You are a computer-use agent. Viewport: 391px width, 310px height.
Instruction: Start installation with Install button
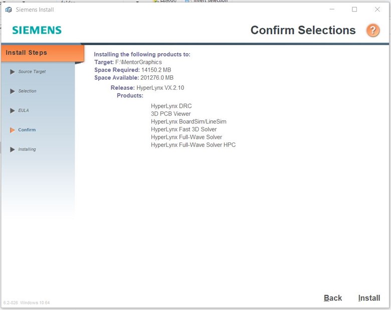pos(369,298)
